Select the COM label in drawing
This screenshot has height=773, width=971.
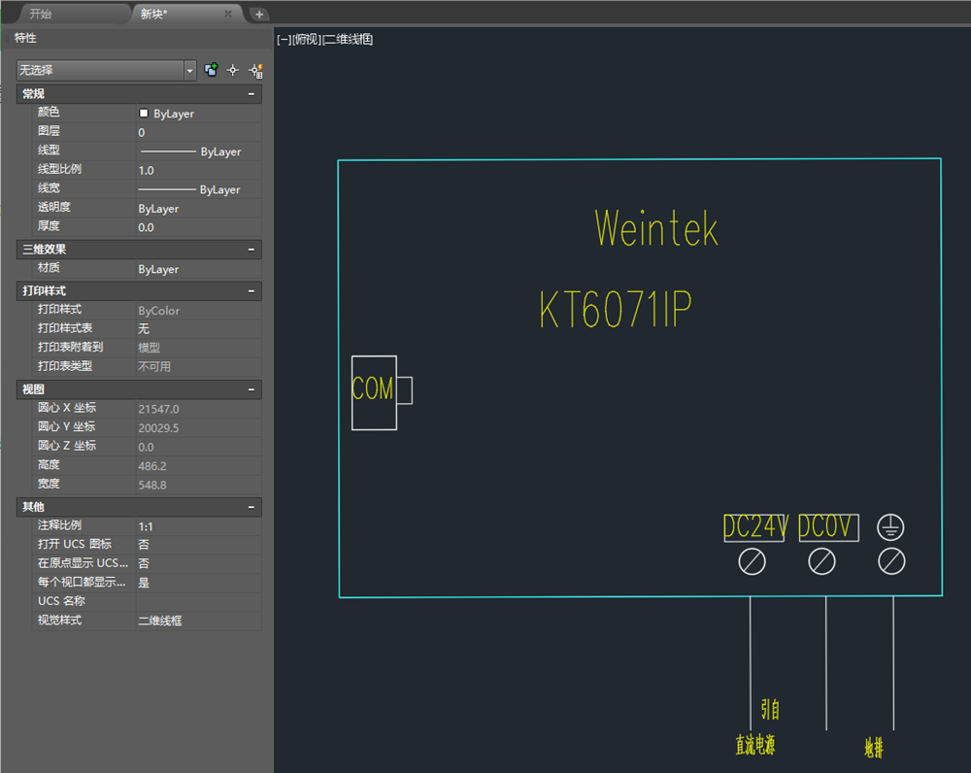[373, 389]
